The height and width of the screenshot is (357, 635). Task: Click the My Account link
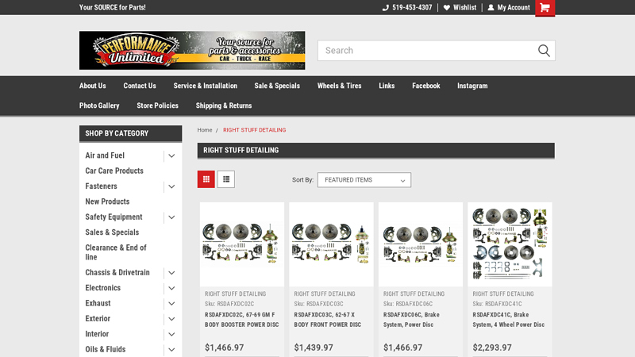(514, 8)
